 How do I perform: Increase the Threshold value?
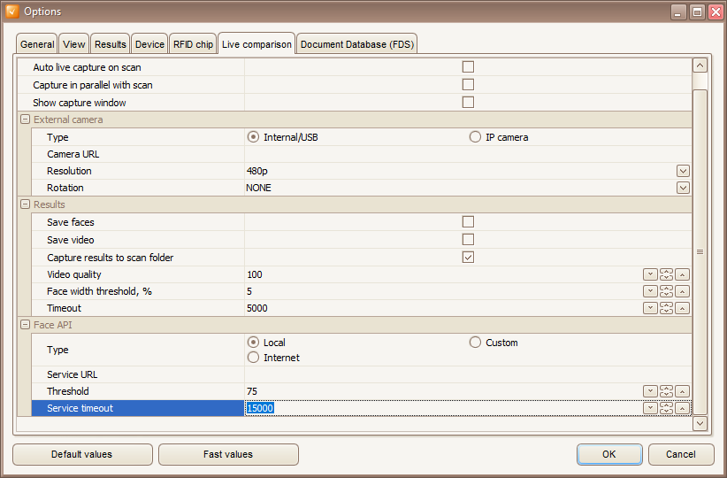click(x=682, y=391)
